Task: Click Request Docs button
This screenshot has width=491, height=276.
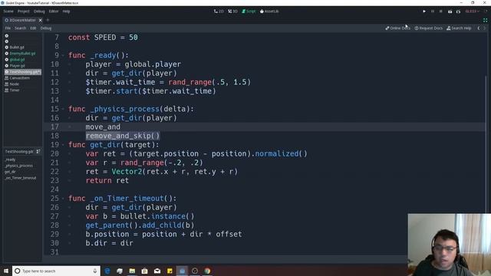Action: point(428,28)
